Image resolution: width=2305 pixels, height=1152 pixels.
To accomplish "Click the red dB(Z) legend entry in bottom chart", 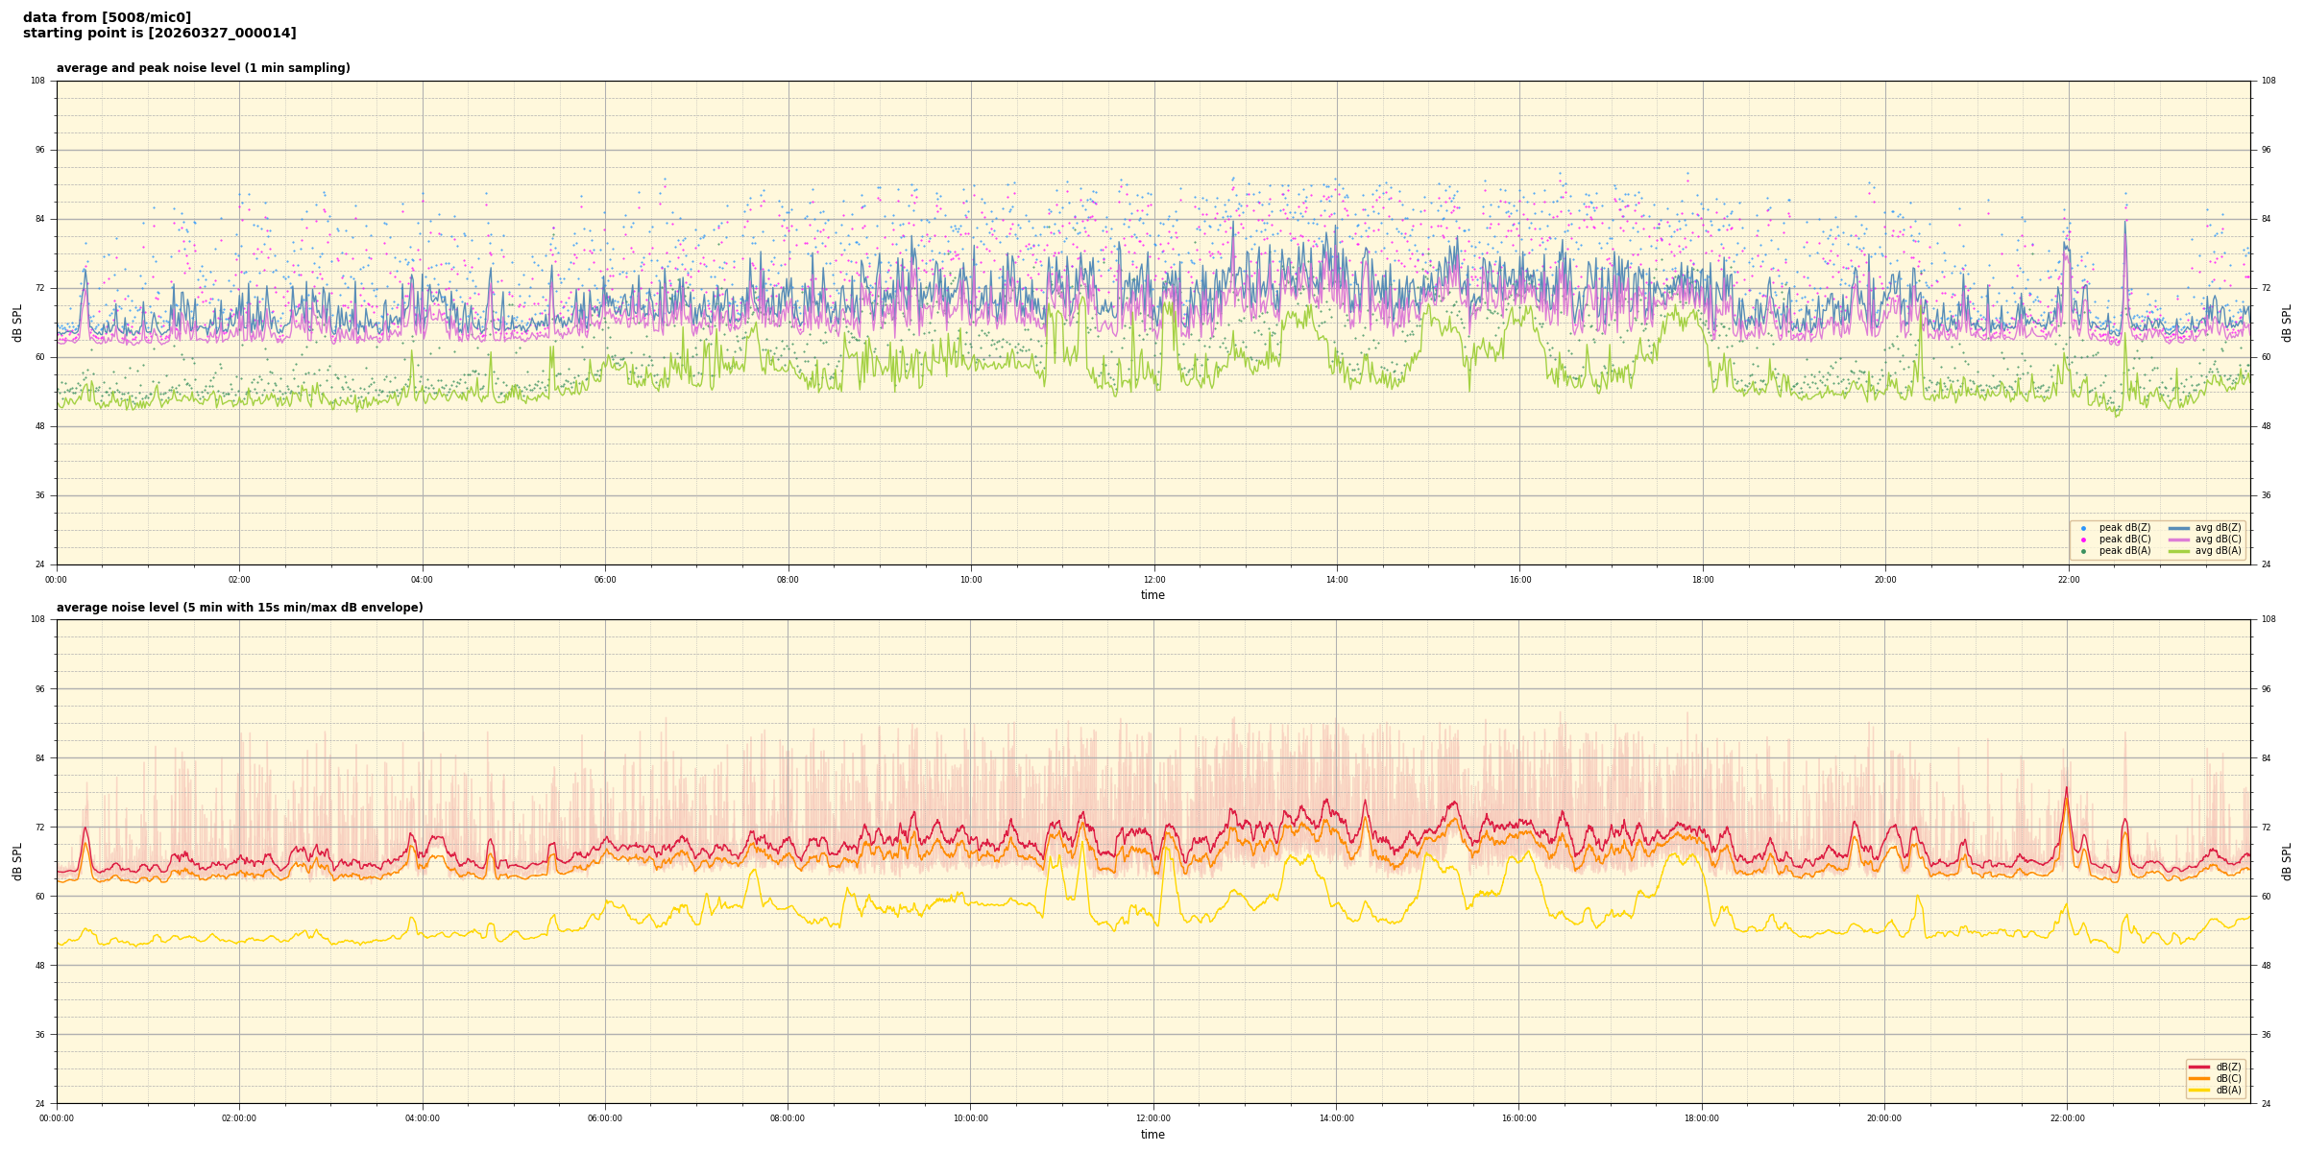I will (x=2199, y=1067).
